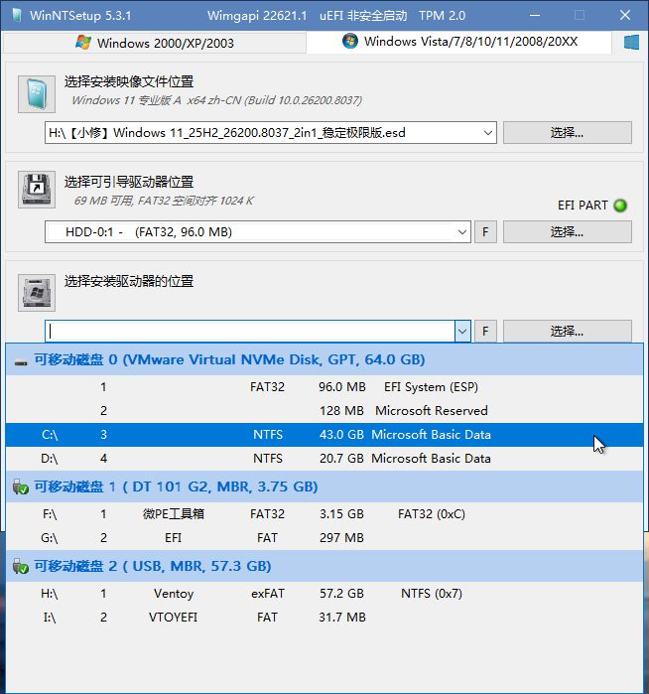Click the install image file icon
The width and height of the screenshot is (649, 694).
pyautogui.click(x=37, y=94)
